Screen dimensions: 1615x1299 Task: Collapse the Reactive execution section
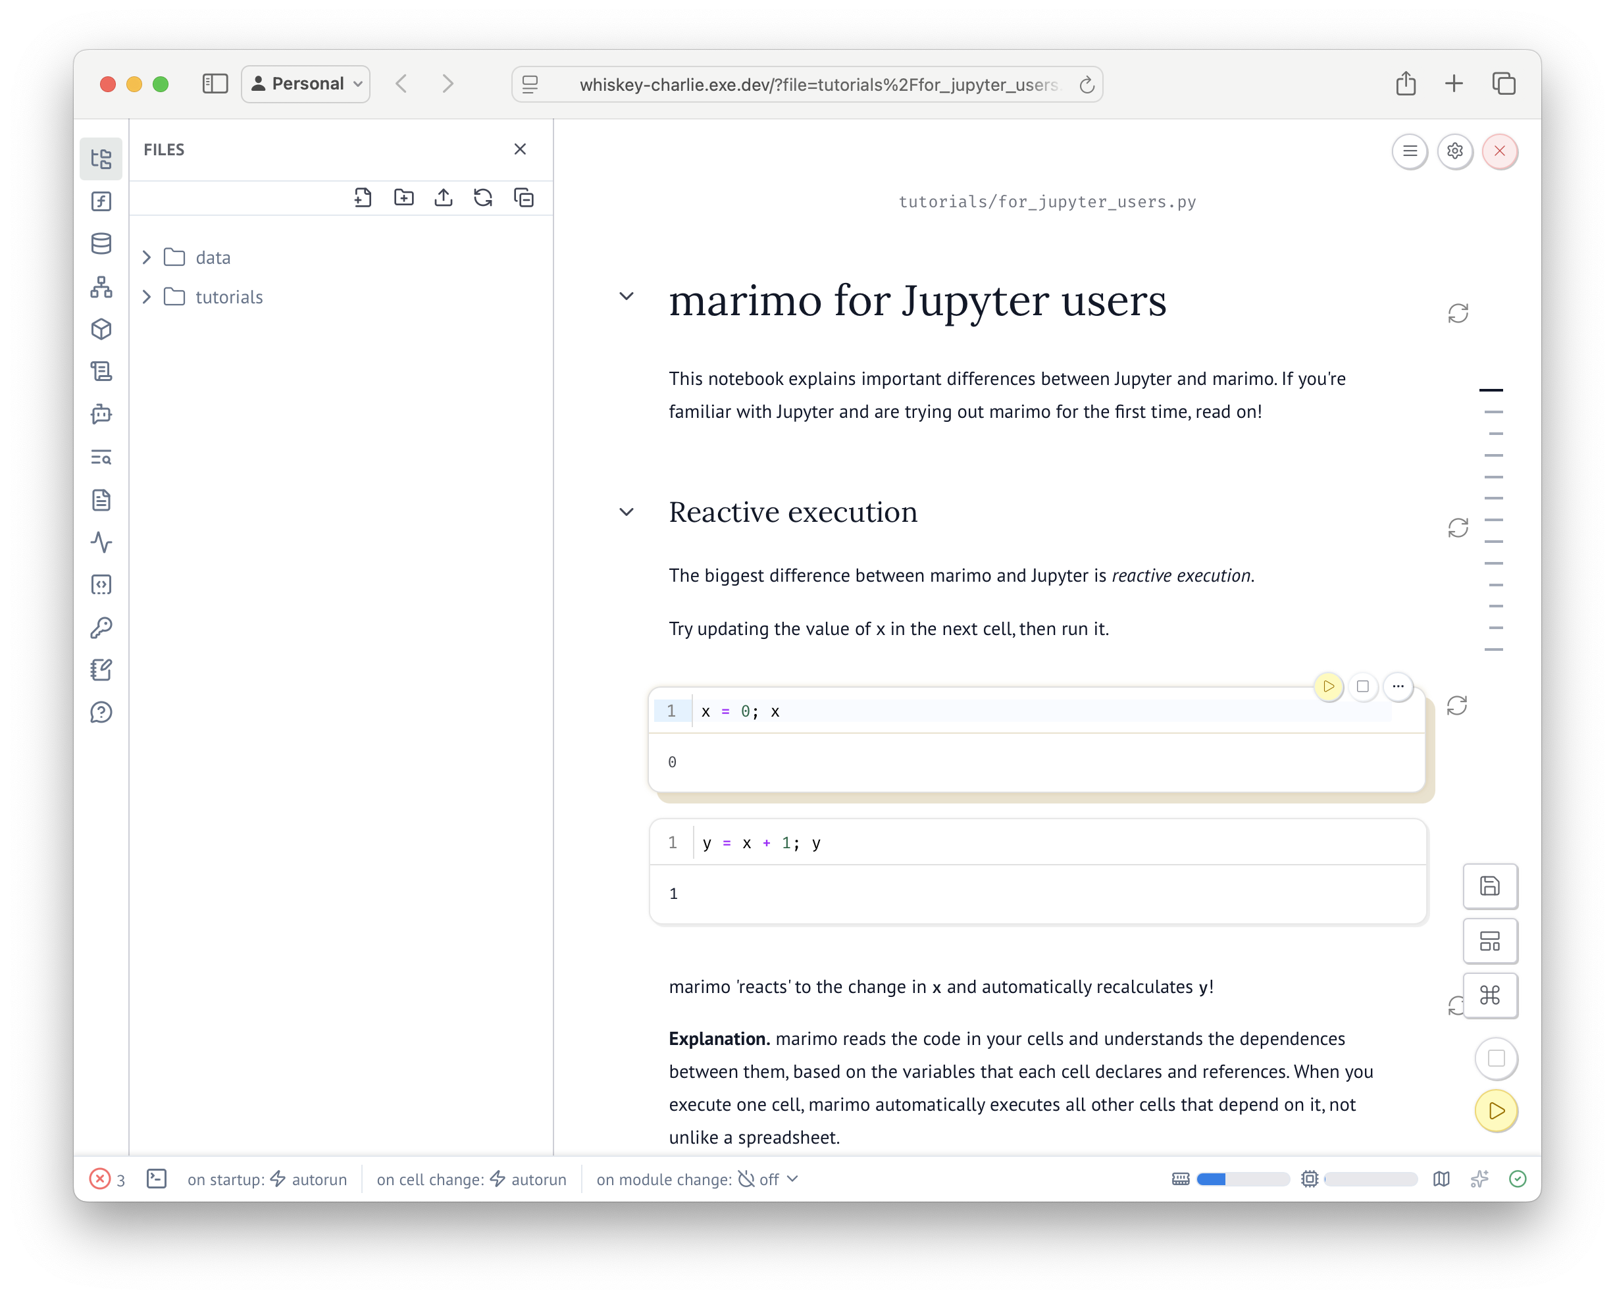click(627, 513)
